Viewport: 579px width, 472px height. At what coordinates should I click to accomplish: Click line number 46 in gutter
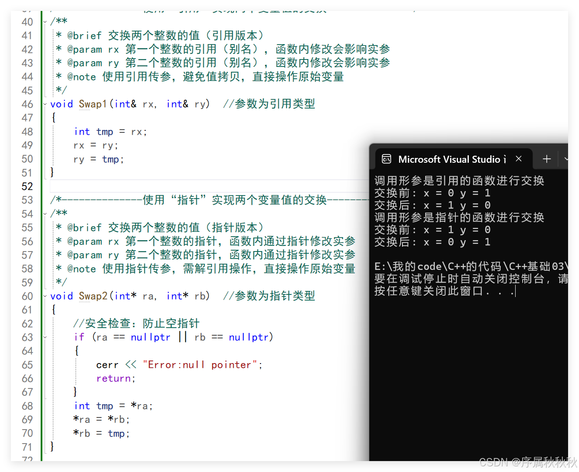[x=27, y=104]
